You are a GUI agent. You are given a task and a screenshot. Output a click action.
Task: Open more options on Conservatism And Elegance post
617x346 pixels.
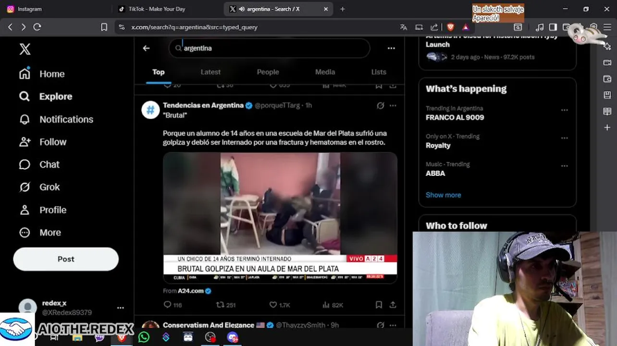[x=393, y=325]
